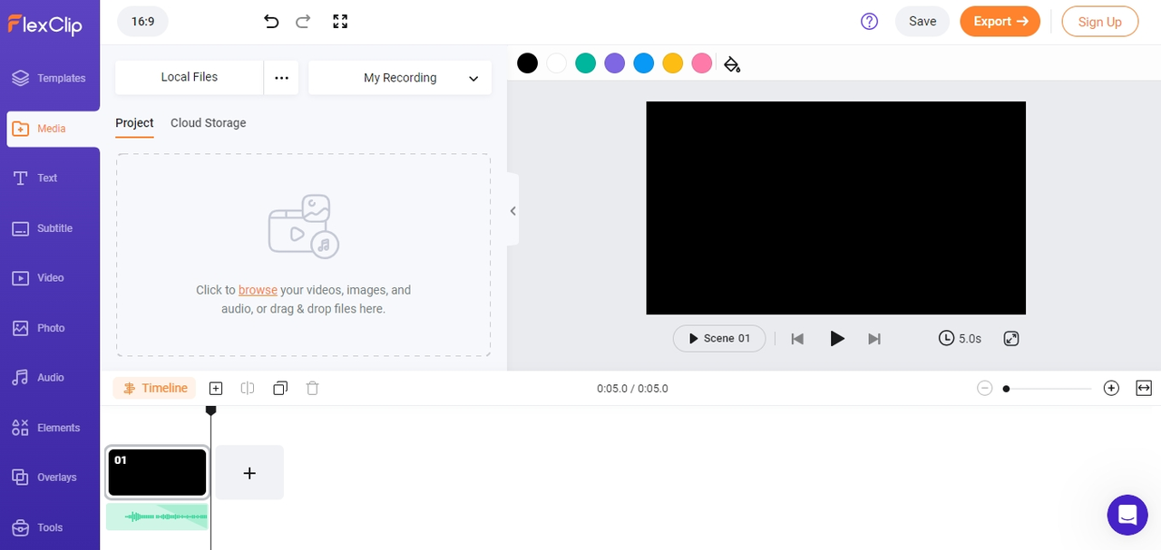This screenshot has height=550, width=1161.
Task: Open more upload options three-dots menu
Action: [281, 78]
